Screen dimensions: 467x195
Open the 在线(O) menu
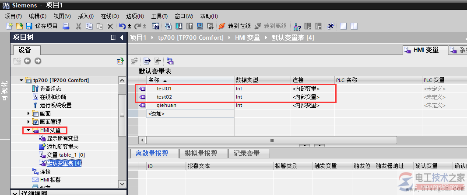(109, 16)
